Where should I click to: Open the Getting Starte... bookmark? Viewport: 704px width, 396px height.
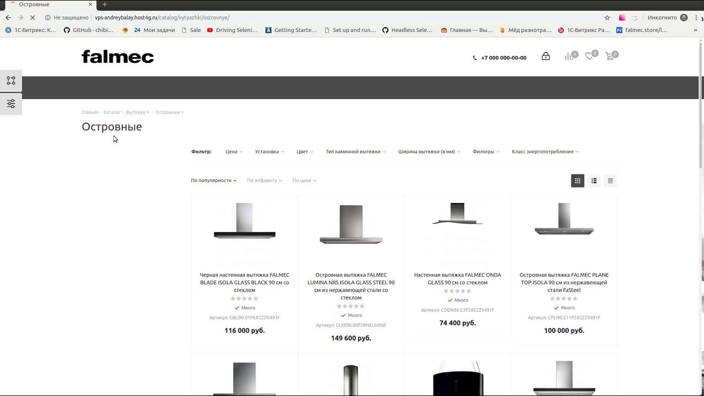click(x=291, y=30)
